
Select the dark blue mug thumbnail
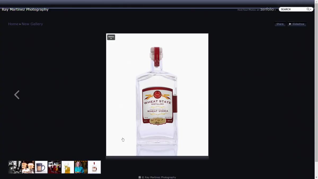click(x=41, y=167)
